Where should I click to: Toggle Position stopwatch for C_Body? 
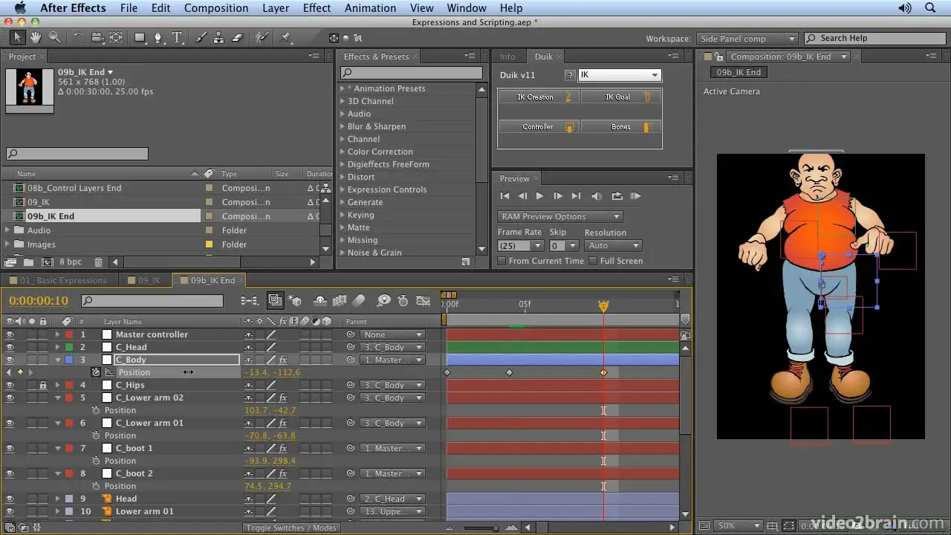[96, 372]
